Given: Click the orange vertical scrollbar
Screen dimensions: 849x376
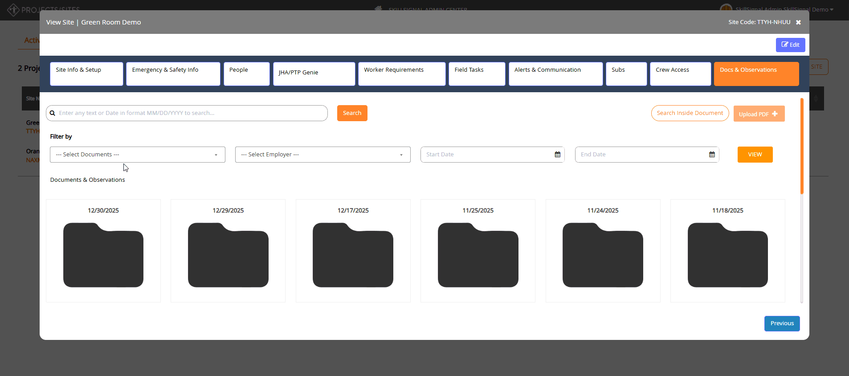Looking at the screenshot, I should pyautogui.click(x=802, y=146).
